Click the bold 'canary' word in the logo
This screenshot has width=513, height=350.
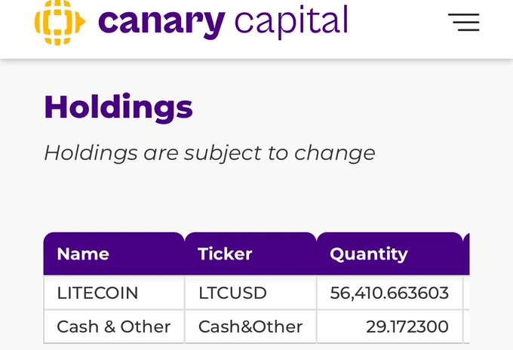(161, 21)
